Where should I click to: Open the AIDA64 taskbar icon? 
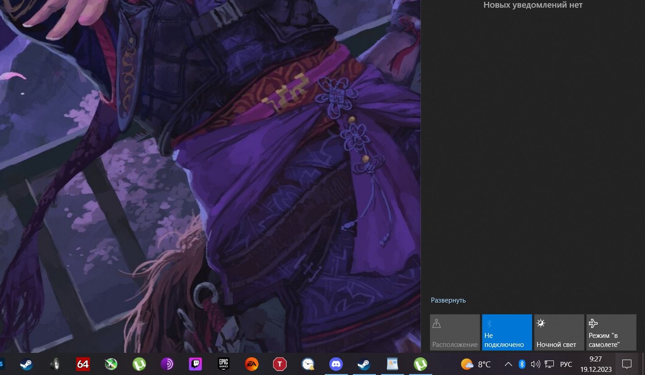click(x=83, y=364)
